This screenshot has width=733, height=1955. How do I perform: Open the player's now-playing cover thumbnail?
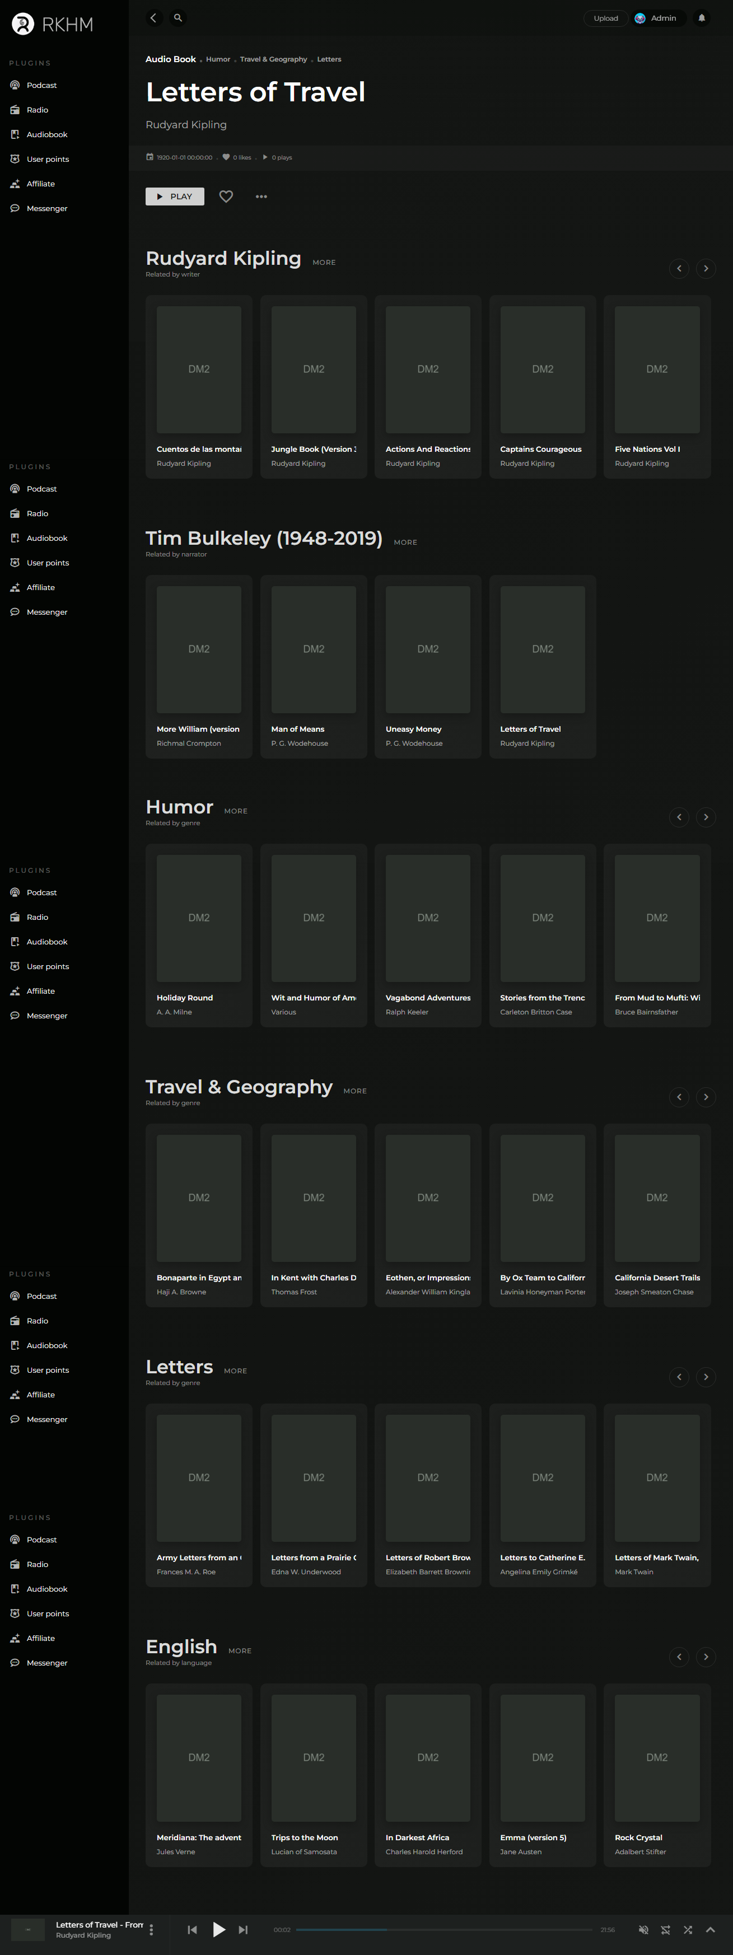pyautogui.click(x=28, y=1929)
